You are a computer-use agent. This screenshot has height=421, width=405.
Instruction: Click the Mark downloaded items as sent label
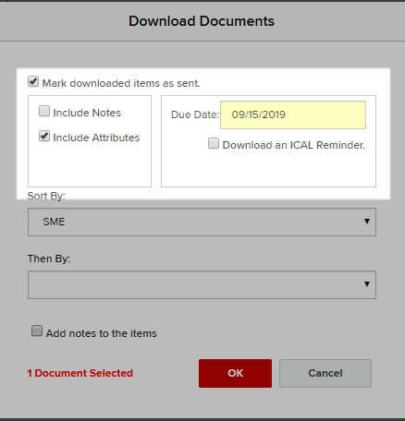121,83
